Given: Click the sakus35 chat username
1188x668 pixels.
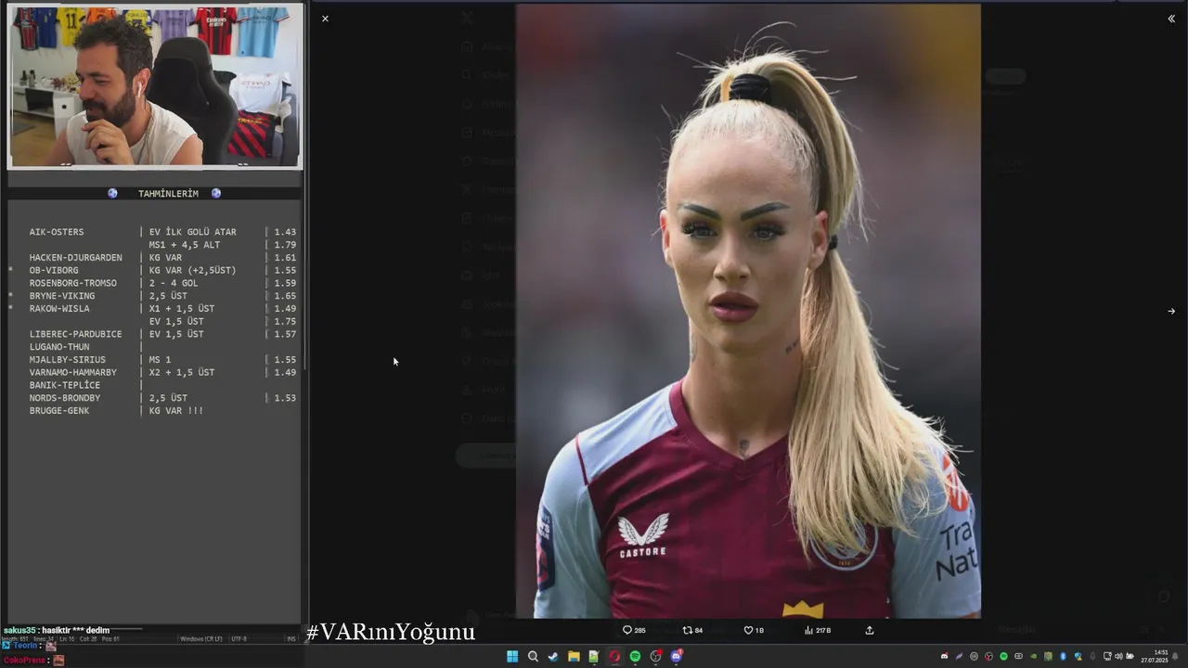Looking at the screenshot, I should (19, 630).
